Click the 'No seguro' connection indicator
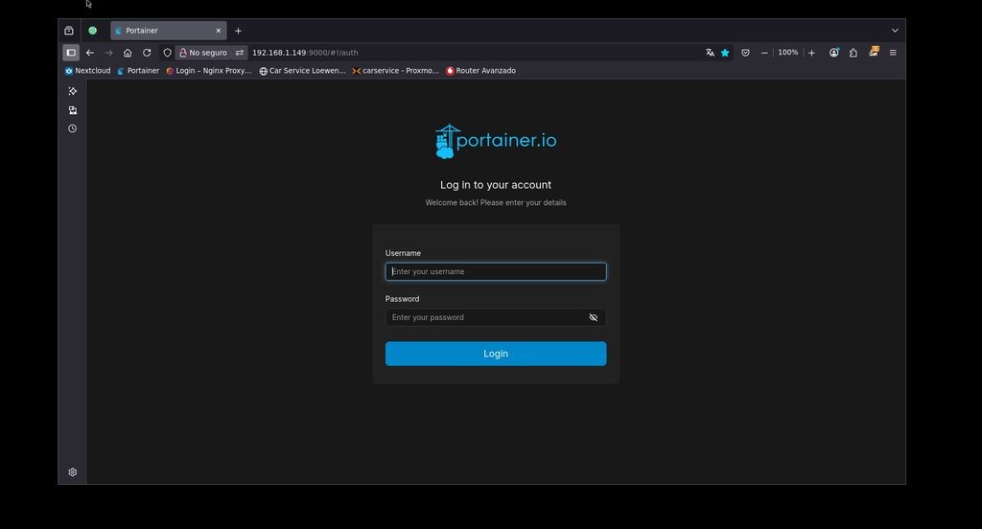Screen dimensions: 982x529 [x=203, y=53]
